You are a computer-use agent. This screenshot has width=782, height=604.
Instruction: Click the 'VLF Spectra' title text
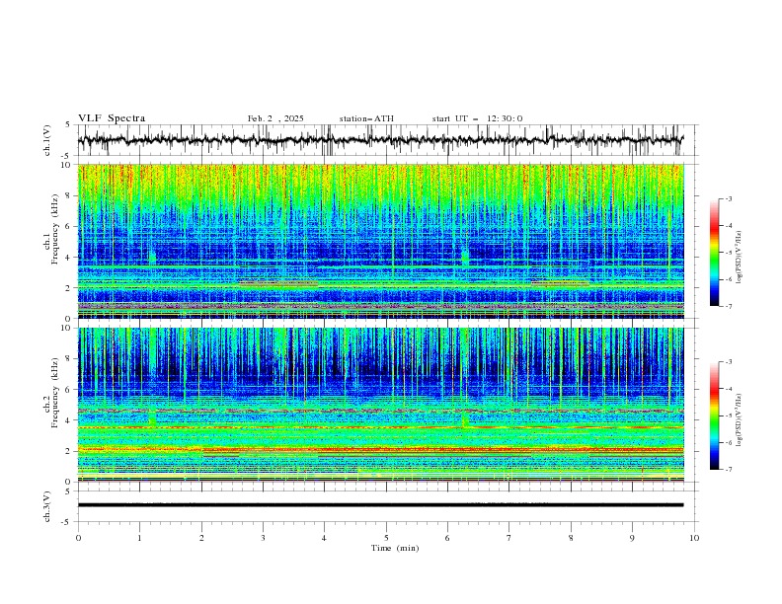(x=112, y=118)
